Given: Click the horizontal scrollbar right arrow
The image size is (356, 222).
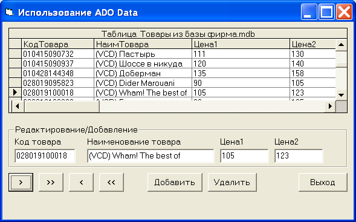Looking at the screenshot, I should click(330, 106).
